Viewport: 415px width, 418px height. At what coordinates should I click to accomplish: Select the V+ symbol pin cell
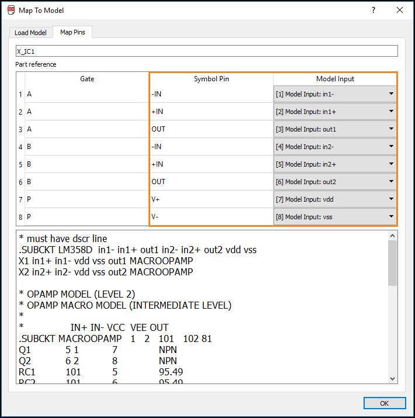point(211,199)
